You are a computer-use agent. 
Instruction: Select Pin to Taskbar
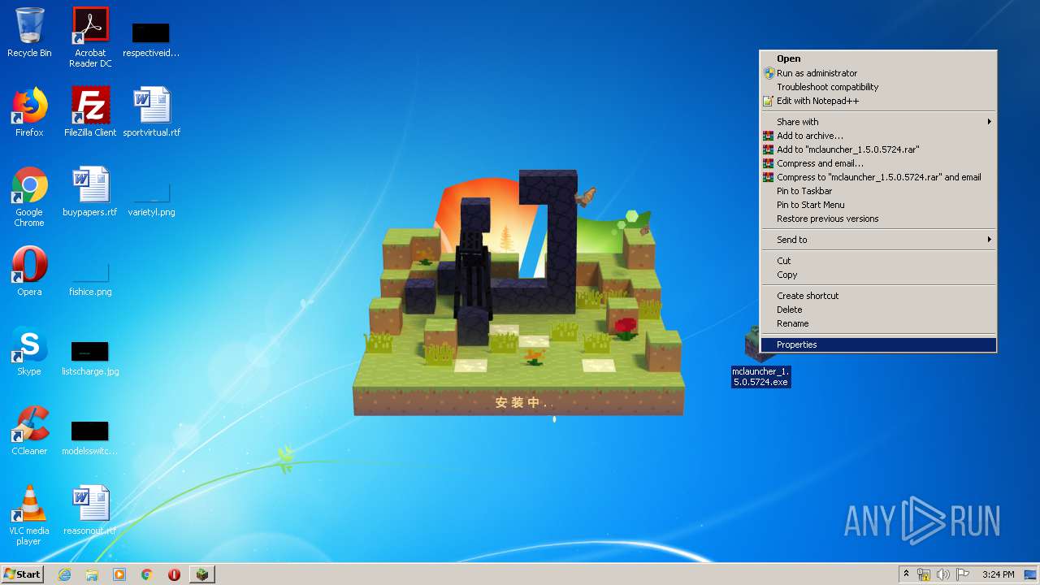pyautogui.click(x=877, y=191)
